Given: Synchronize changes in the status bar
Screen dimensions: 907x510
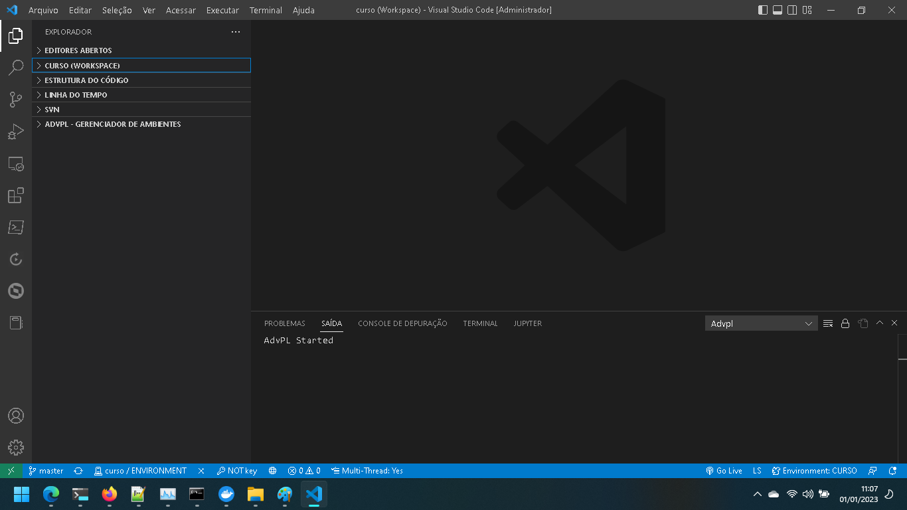Looking at the screenshot, I should [x=78, y=471].
